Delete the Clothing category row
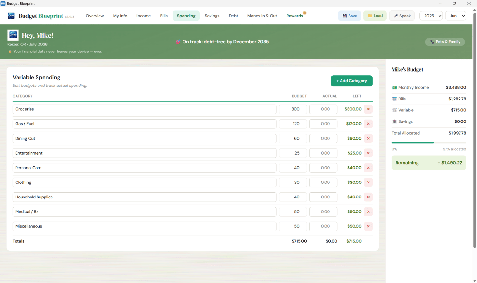Image resolution: width=477 pixels, height=283 pixels. click(368, 182)
